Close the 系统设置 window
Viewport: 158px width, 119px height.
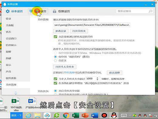152,4
